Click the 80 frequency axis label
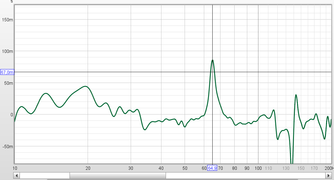The image size is (334, 180). tap(235, 168)
